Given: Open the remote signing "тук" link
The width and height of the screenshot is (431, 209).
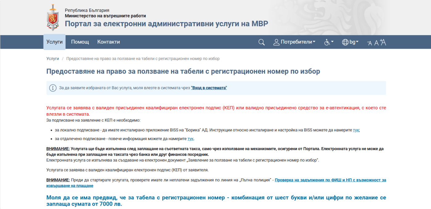Looking at the screenshot, I should click(190, 139).
